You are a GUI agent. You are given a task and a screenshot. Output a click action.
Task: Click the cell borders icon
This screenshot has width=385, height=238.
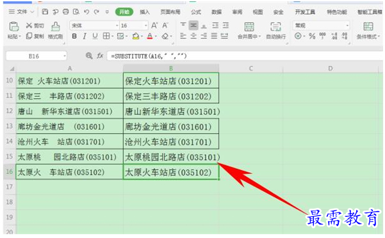[x=106, y=36]
